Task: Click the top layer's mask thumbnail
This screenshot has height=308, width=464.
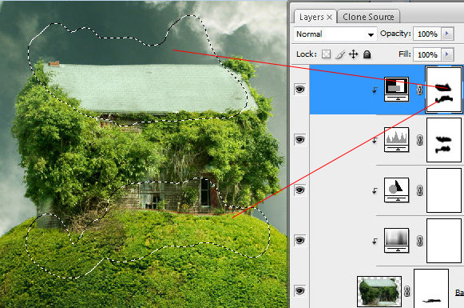Action: point(443,90)
